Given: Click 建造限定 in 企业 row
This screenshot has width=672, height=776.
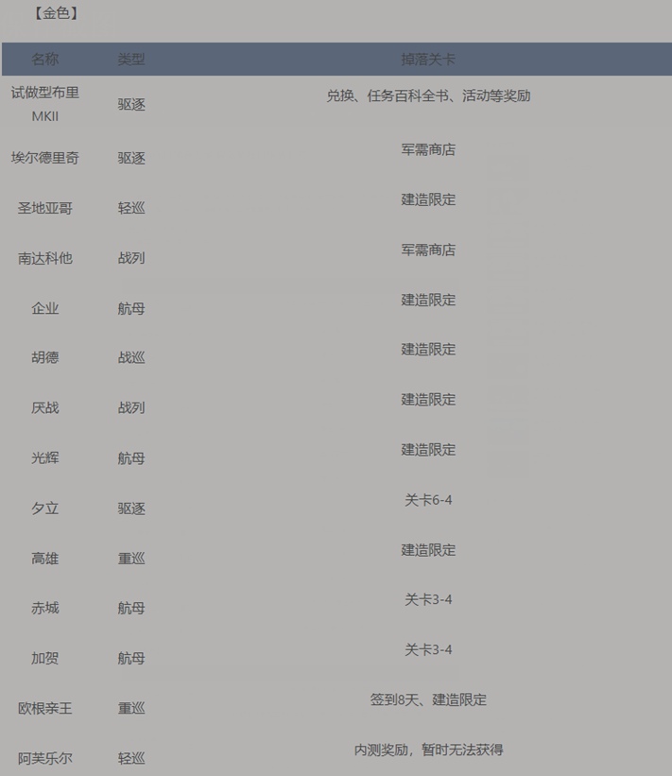Looking at the screenshot, I should (x=428, y=300).
